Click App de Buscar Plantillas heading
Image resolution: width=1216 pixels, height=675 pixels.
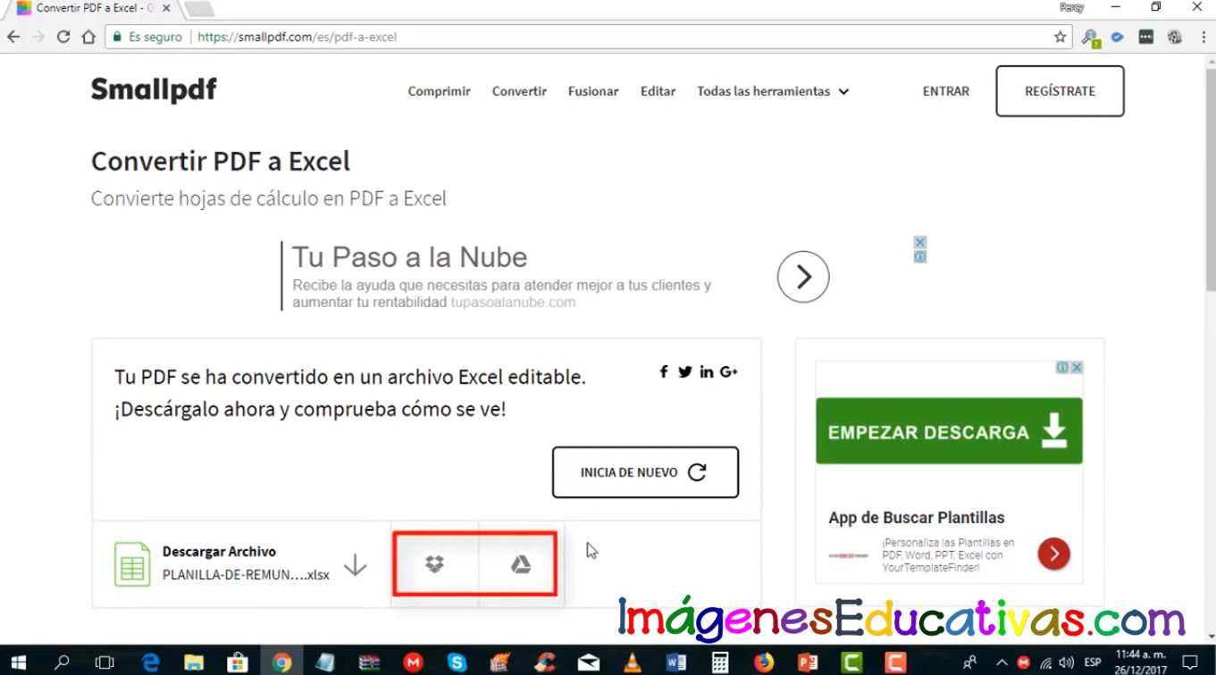pos(916,518)
